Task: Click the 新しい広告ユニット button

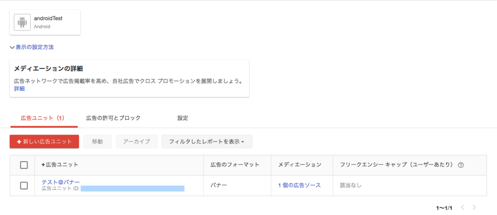Action: (x=44, y=141)
